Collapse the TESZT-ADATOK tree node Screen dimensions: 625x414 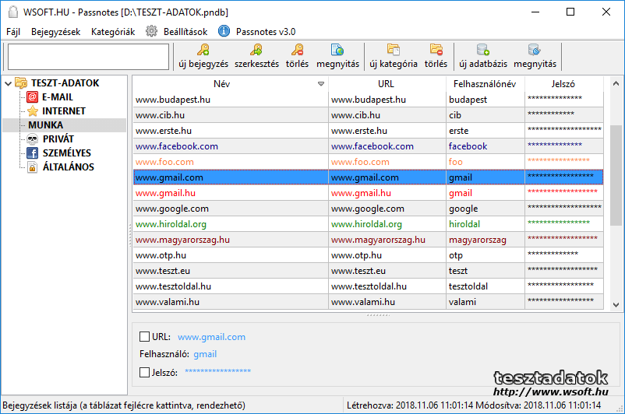8,83
